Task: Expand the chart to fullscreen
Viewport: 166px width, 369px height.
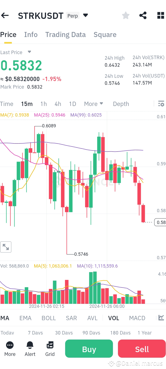Action: click(6, 247)
